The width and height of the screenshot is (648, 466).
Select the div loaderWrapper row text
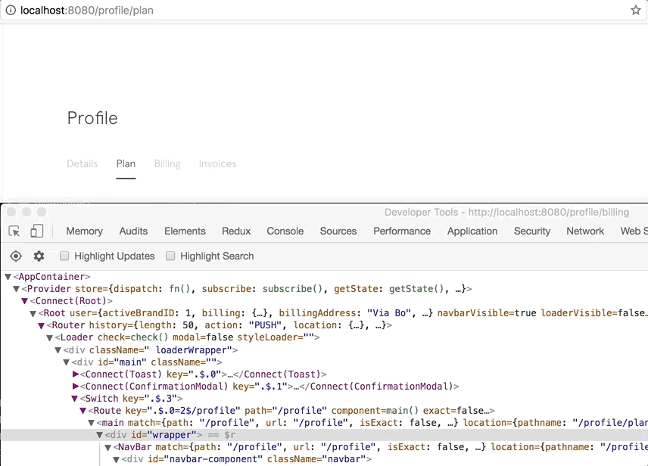pyautogui.click(x=151, y=350)
